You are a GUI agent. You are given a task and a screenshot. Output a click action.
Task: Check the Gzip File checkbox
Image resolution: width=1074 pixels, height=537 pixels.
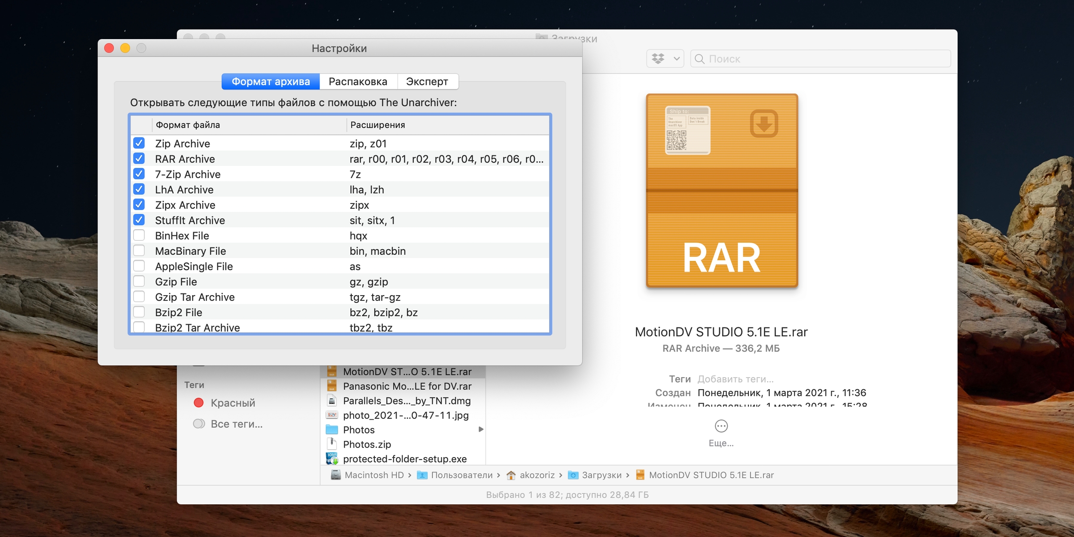[139, 281]
